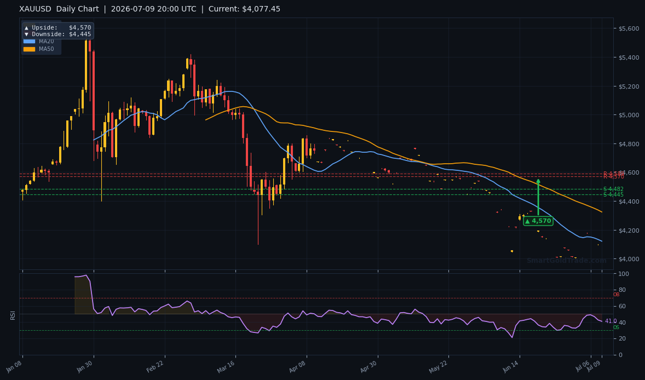Click the green ▲ 4,570 target annotation
645x380 pixels.
(538, 221)
